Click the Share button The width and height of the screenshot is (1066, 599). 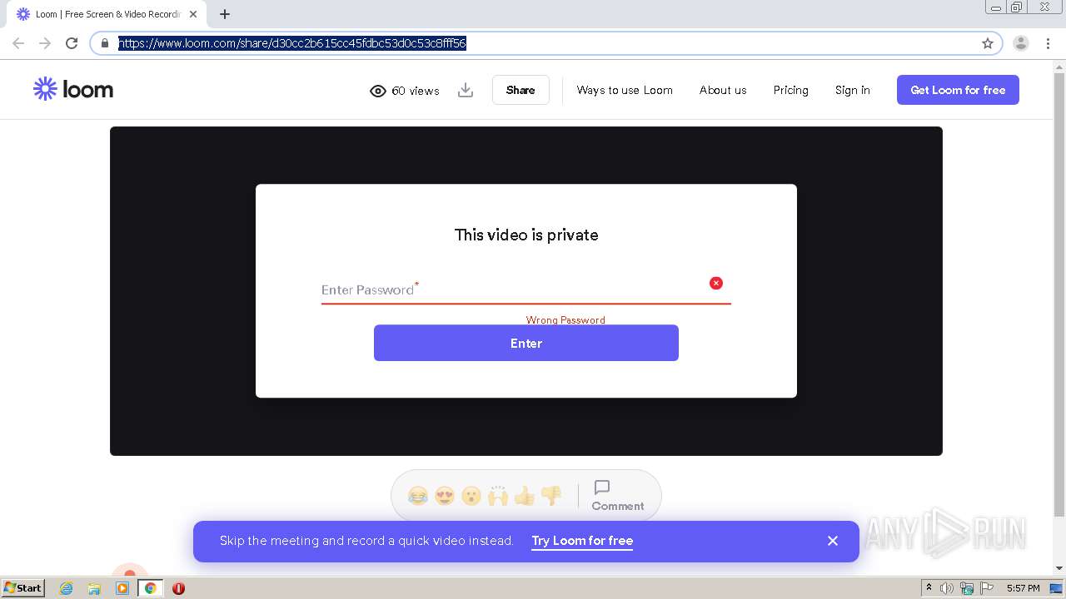[521, 90]
